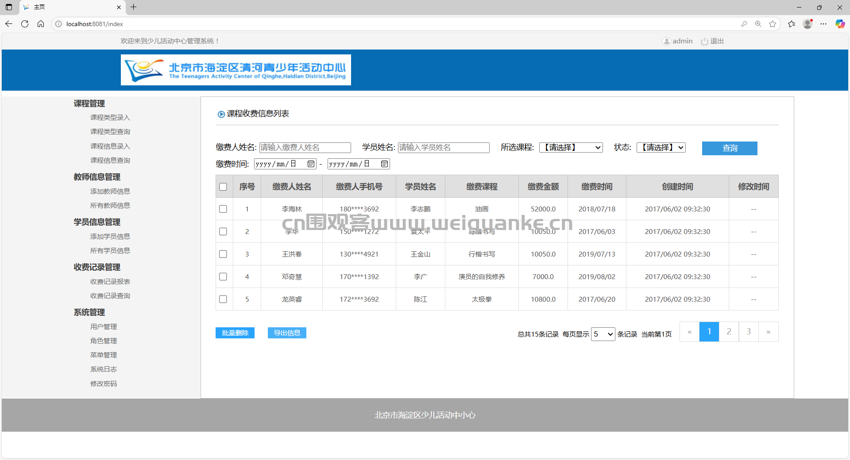Open the 每页显示 records-per-page dropdown

603,334
